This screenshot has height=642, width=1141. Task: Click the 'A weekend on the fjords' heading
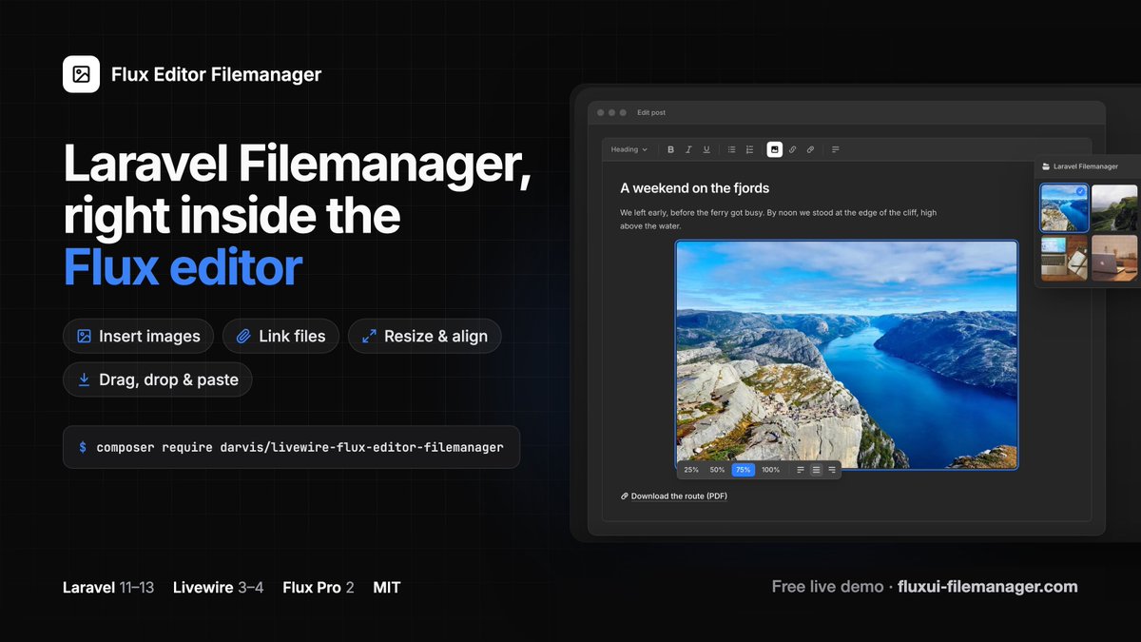[695, 188]
